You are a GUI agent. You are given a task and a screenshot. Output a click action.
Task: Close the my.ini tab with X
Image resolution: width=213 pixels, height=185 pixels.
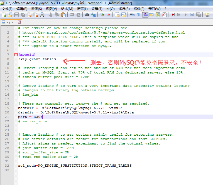(x=19, y=22)
